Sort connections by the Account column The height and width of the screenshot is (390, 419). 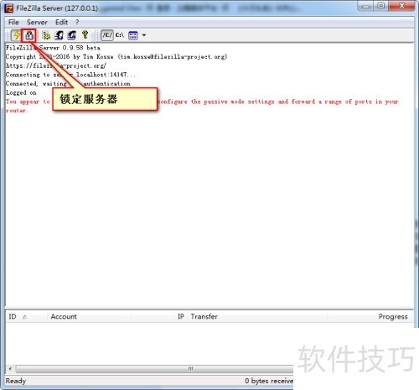pos(89,316)
